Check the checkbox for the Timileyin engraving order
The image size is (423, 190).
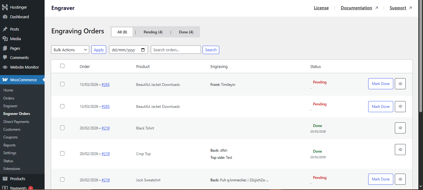point(62,84)
